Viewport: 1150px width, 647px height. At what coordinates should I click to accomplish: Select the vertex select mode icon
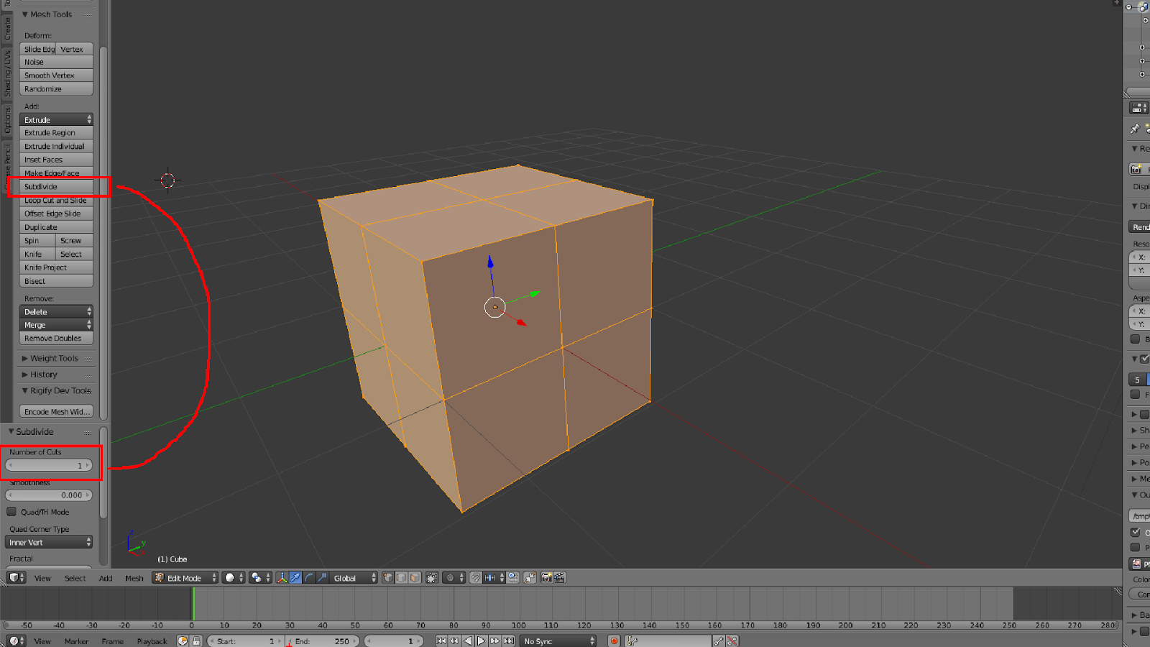pyautogui.click(x=387, y=577)
